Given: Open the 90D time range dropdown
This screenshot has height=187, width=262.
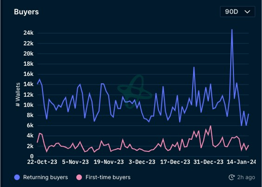Looking at the screenshot, I should [x=237, y=12].
